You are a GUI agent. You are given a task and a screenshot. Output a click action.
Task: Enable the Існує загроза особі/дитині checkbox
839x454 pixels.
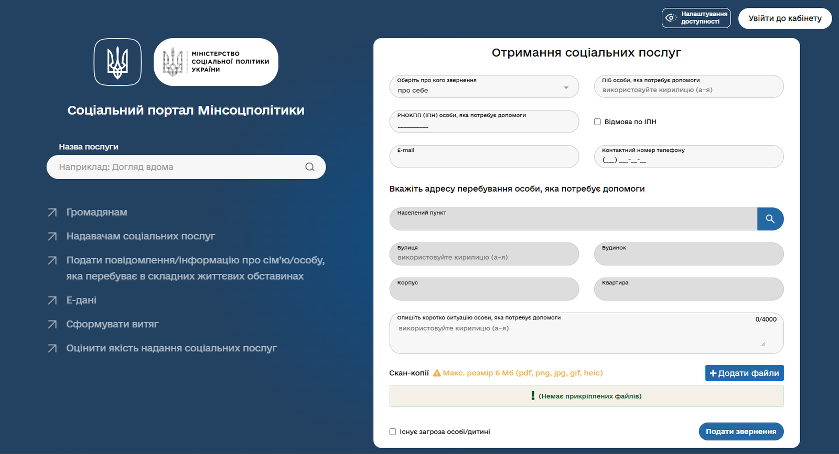click(x=393, y=432)
